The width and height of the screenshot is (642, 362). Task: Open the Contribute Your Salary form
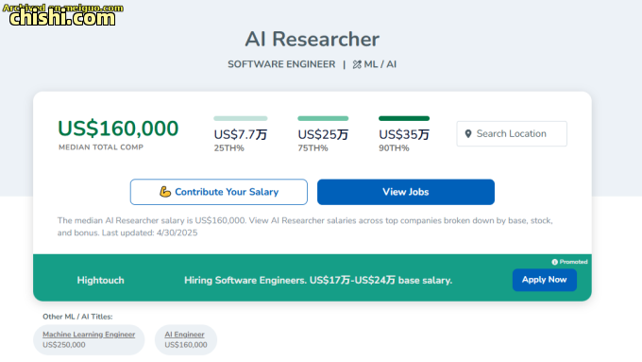pos(219,192)
